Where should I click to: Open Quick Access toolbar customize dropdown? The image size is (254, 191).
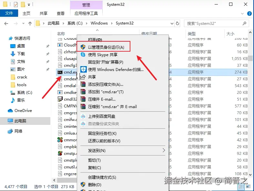pyautogui.click(x=29, y=5)
